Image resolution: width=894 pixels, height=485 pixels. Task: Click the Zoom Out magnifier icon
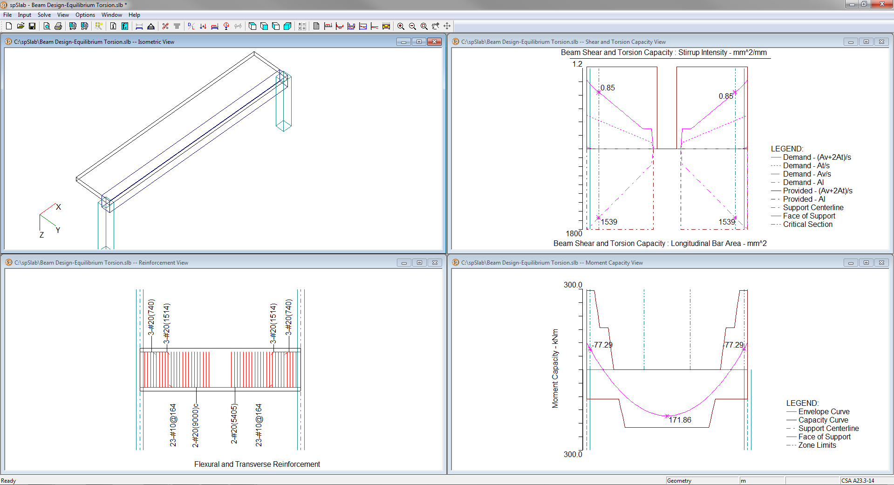(x=412, y=26)
